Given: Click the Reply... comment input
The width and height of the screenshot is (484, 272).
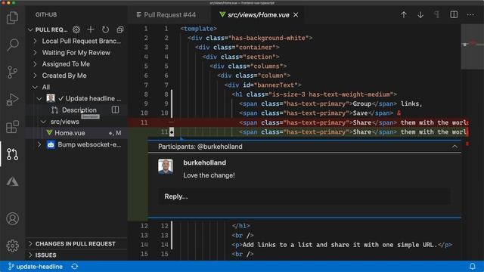Looking at the screenshot, I should (x=304, y=196).
